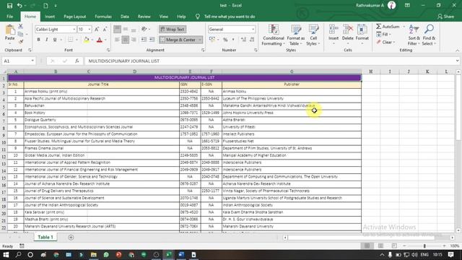Click the Delete cells icon
The image size is (462, 260).
348,30
